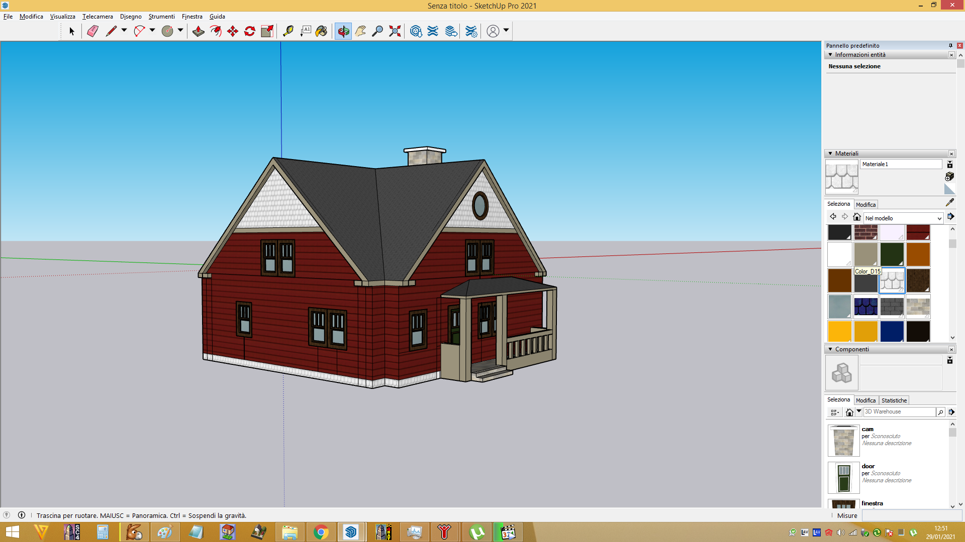Collapse the Informazioni entità panel
The image size is (965, 542).
830,55
